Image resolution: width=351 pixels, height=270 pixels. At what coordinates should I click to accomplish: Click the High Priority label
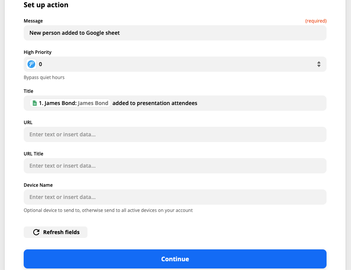click(x=37, y=52)
